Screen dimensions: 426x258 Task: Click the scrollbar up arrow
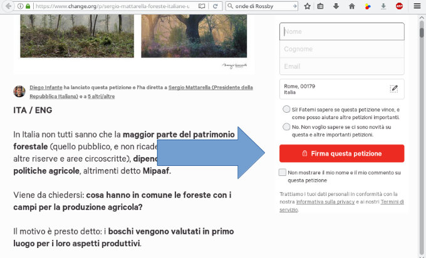422,18
